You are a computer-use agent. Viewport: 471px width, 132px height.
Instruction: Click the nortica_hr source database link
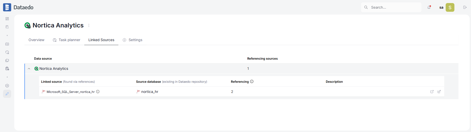tap(150, 92)
